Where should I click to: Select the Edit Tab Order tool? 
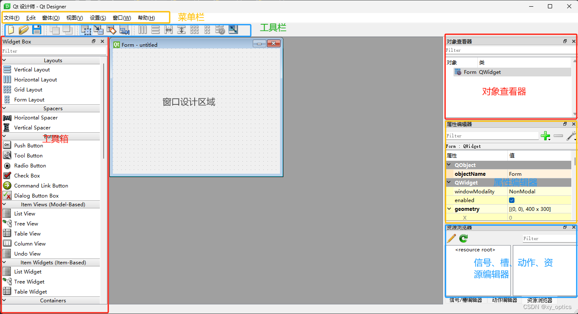tap(124, 30)
